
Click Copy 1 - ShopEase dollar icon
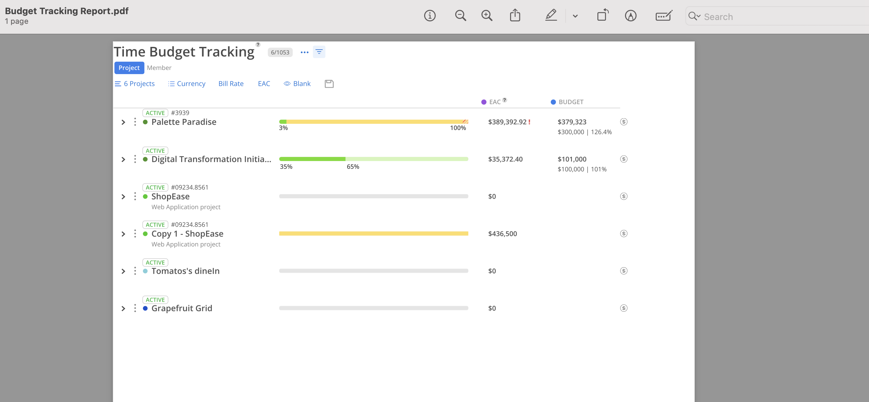pos(624,233)
